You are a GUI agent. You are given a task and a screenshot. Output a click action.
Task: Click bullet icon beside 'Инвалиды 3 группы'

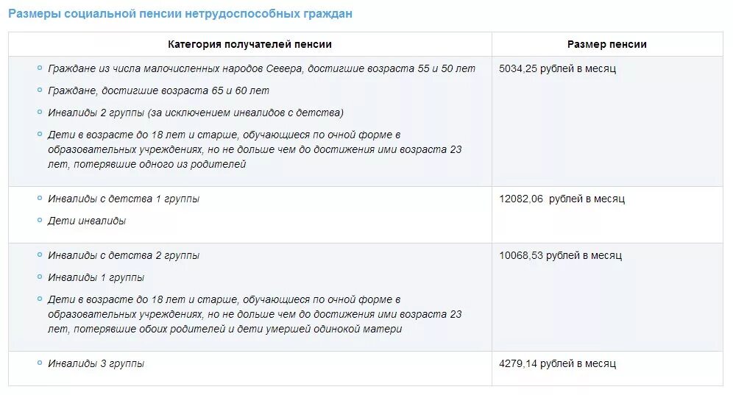pos(40,363)
